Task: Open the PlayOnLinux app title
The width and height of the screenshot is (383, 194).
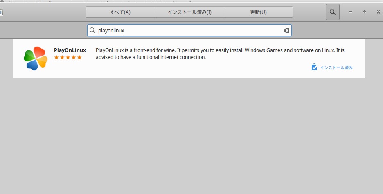Action: click(x=70, y=50)
